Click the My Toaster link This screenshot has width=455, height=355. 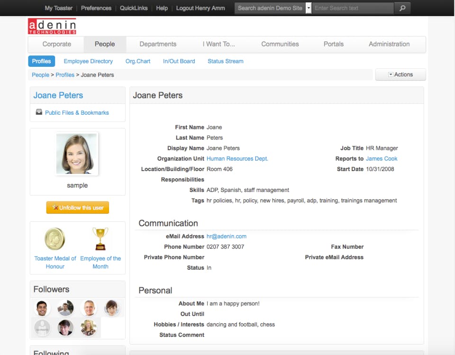59,8
